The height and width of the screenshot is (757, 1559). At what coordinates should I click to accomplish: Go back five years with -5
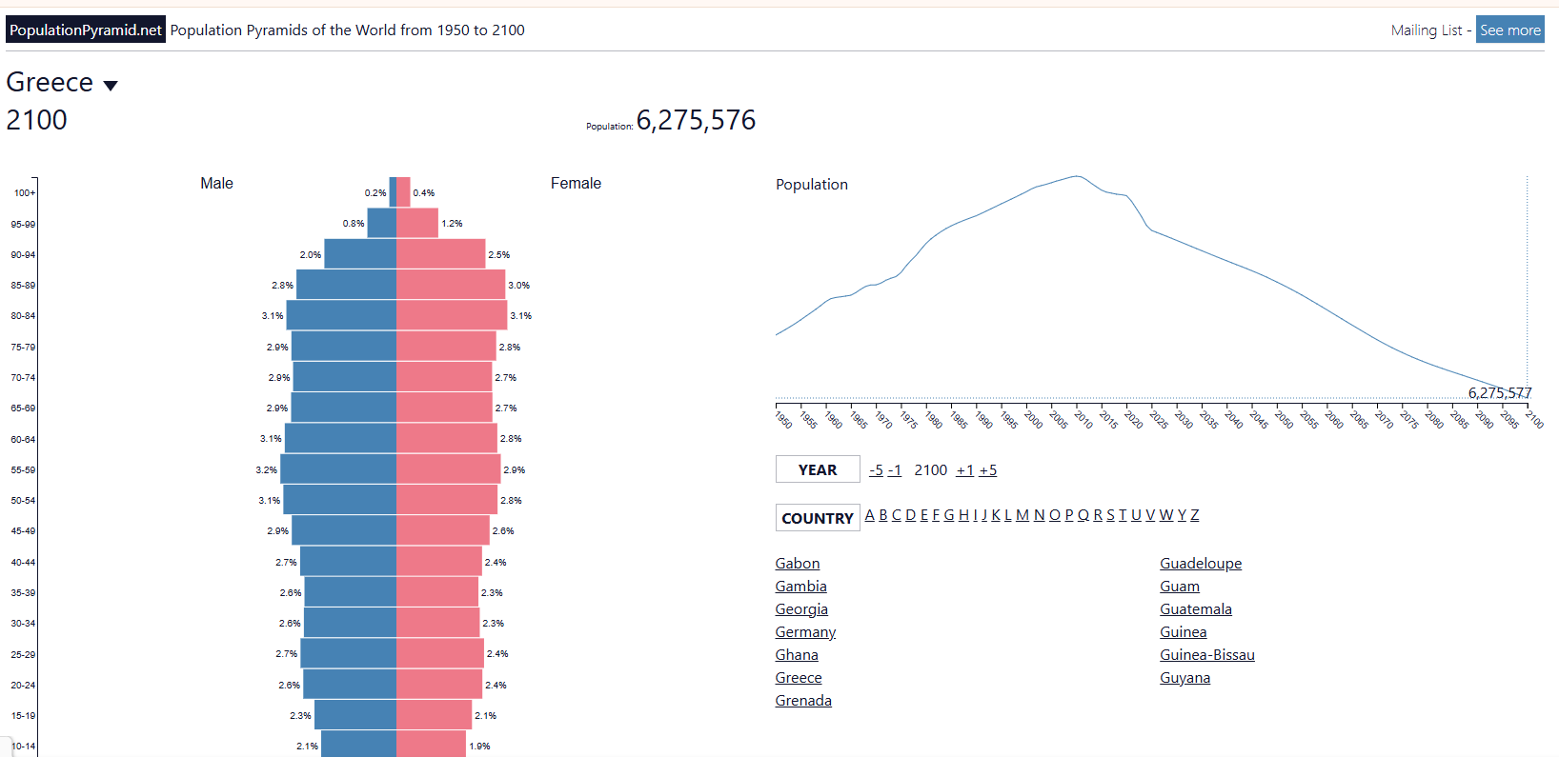(876, 470)
